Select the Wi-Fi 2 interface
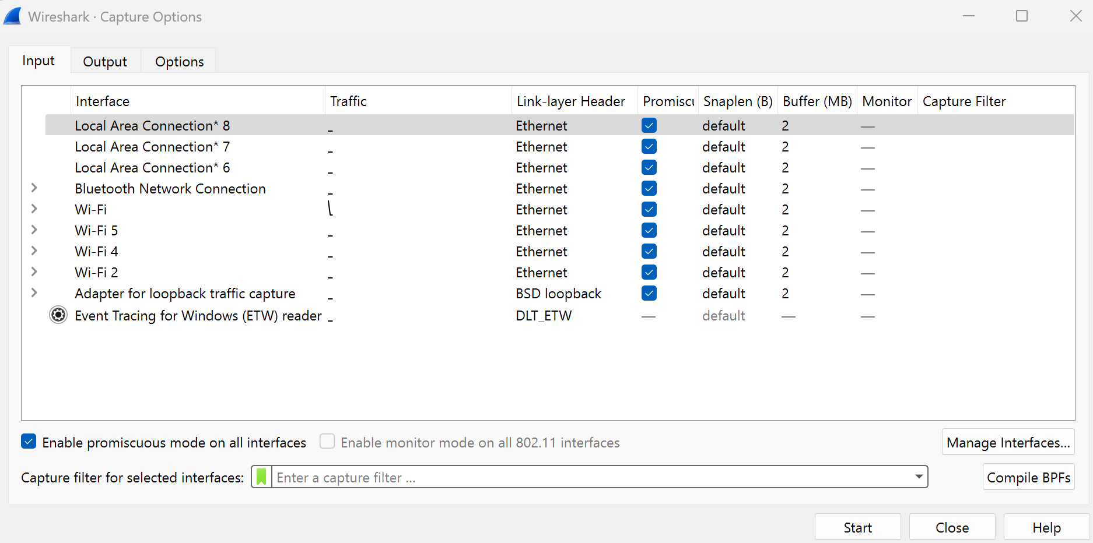The height and width of the screenshot is (543, 1093). (96, 272)
